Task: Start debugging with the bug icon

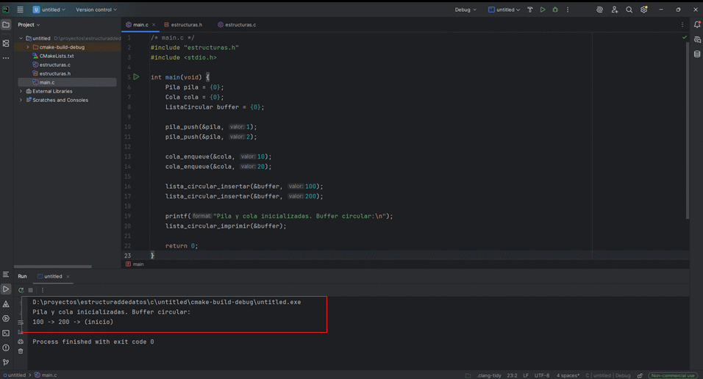Action: (x=555, y=10)
